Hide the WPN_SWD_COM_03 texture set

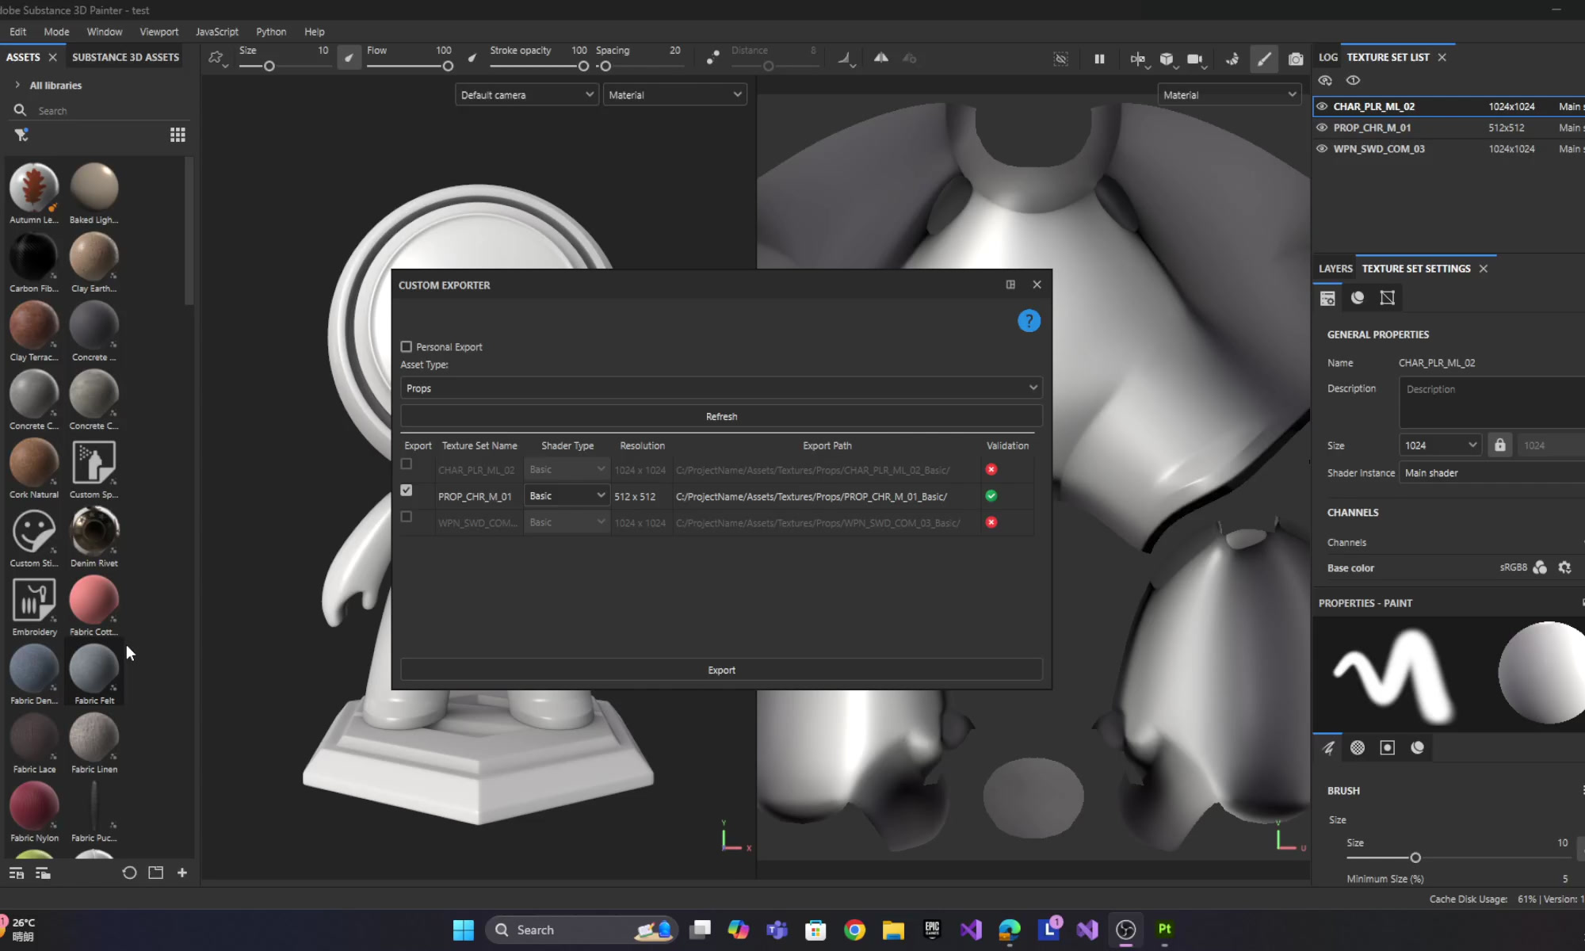pyautogui.click(x=1322, y=148)
